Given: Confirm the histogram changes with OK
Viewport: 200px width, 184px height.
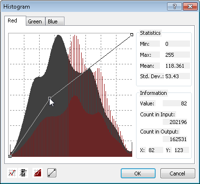Looking at the screenshot, I should (x=138, y=174).
